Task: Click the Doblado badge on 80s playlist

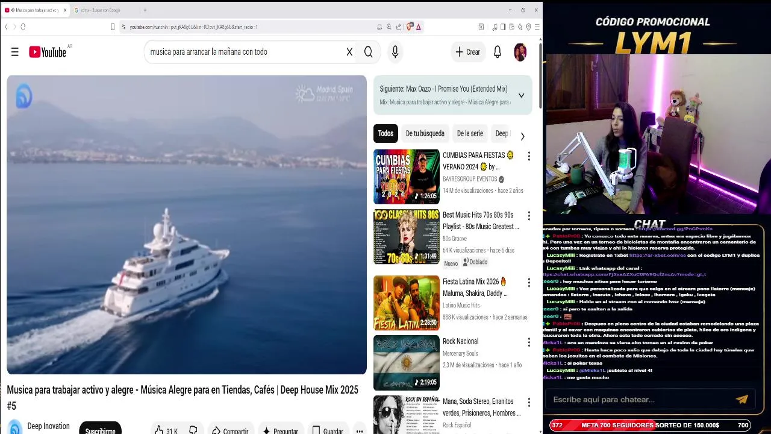Action: point(475,262)
